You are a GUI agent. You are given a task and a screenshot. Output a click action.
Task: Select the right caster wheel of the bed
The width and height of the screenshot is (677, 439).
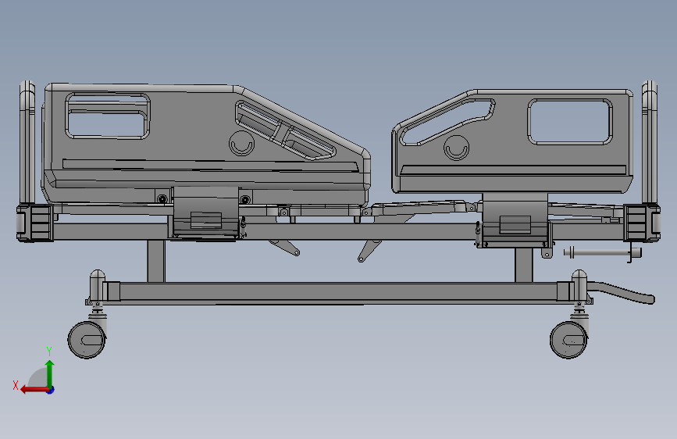(x=568, y=340)
